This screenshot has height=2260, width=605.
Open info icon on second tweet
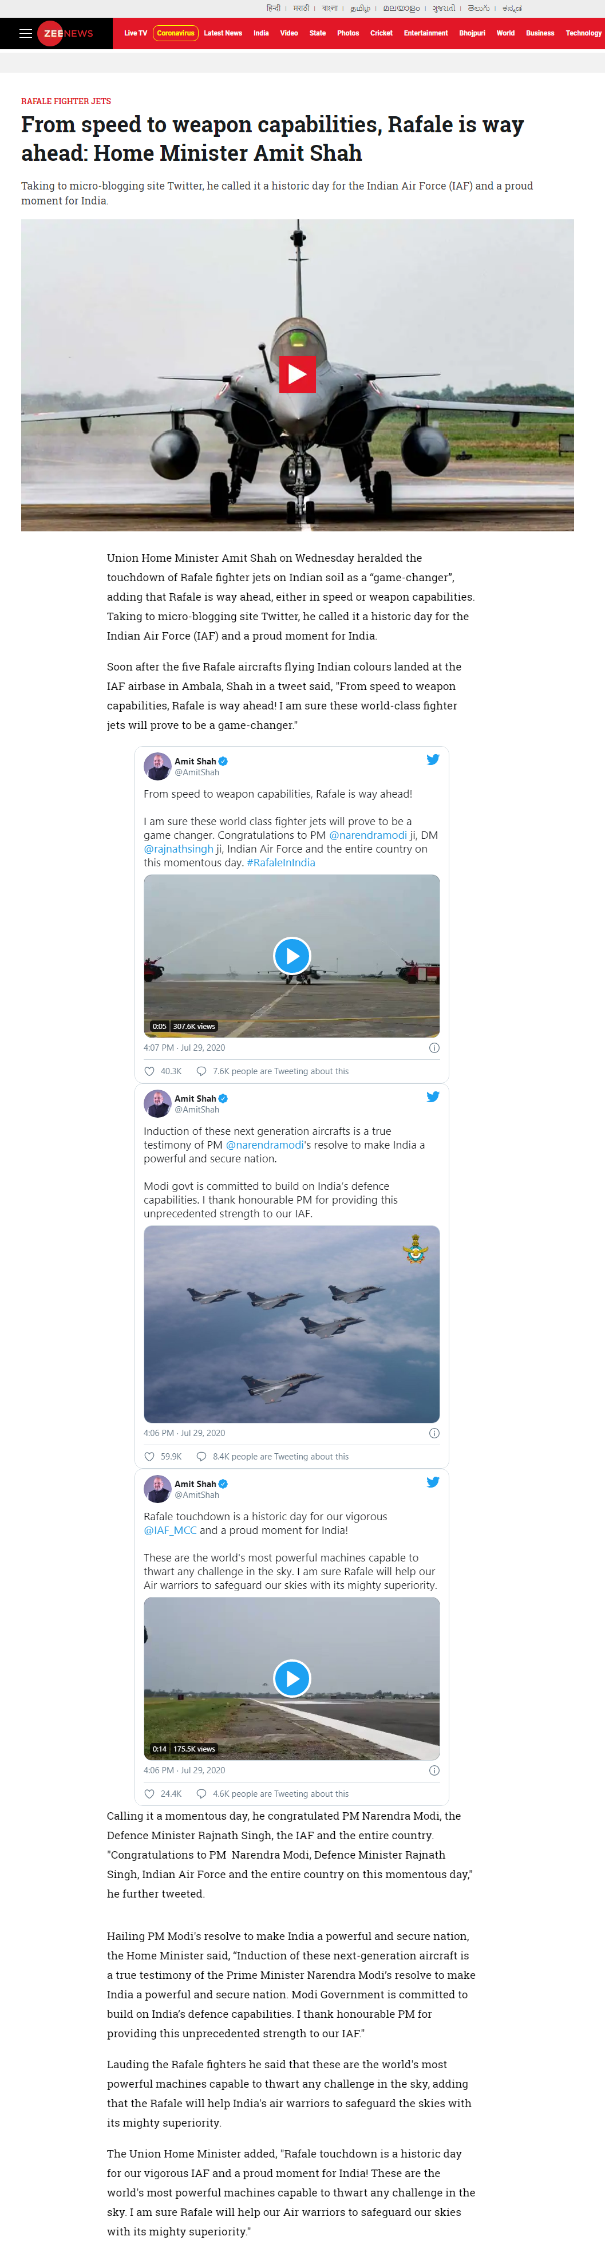[434, 1434]
